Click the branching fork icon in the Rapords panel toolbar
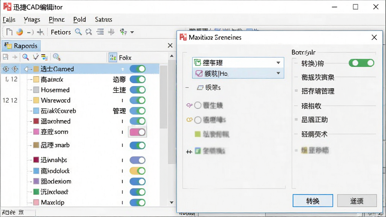 coord(36,57)
